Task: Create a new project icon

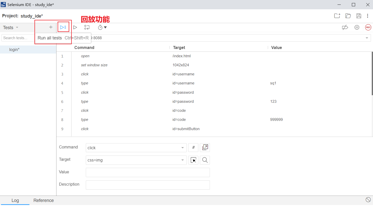Action: (x=337, y=16)
